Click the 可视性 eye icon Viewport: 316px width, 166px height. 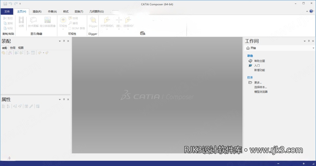63,20
